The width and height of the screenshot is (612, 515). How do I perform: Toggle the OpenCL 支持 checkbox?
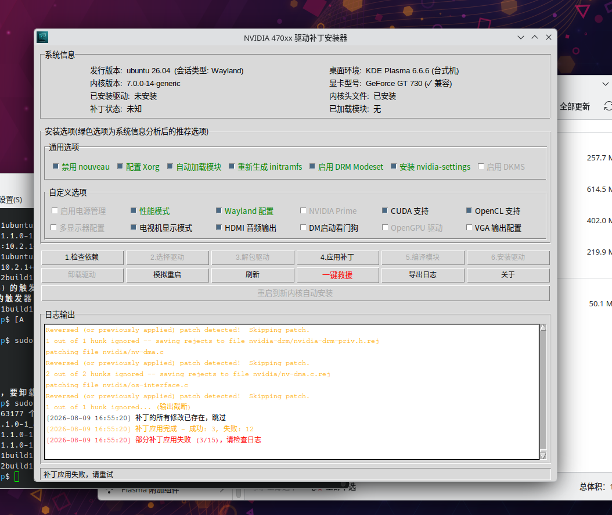click(469, 210)
